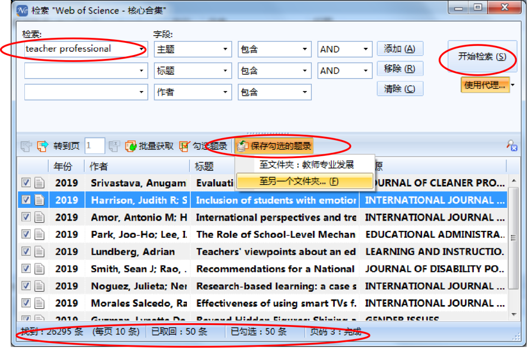Uncheck the Srivastava, Anugam record
Image resolution: width=527 pixels, height=348 pixels.
26,183
